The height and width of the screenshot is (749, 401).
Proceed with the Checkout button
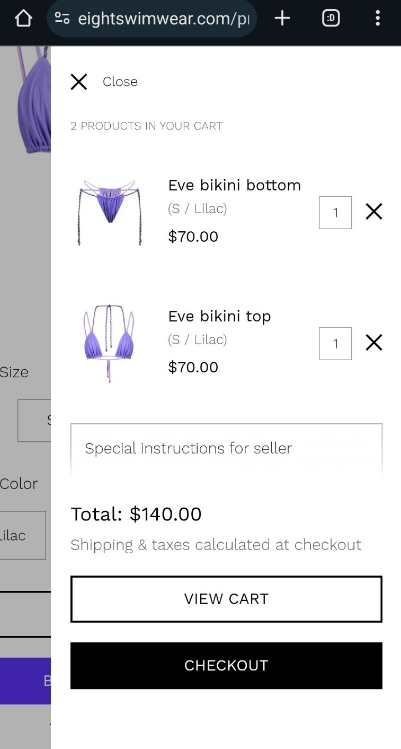click(x=226, y=666)
